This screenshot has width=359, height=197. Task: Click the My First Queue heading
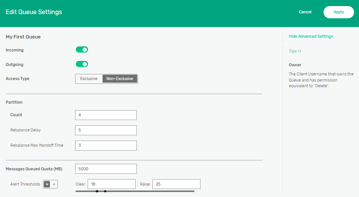coord(23,37)
